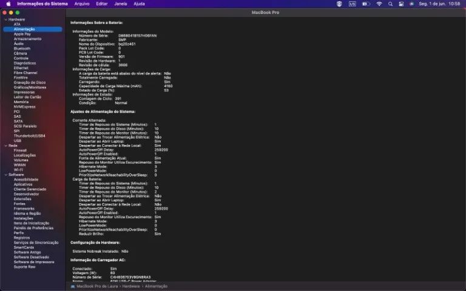Select Leitor de Cartão in the sidebar
This screenshot has width=466, height=291.
27,97
